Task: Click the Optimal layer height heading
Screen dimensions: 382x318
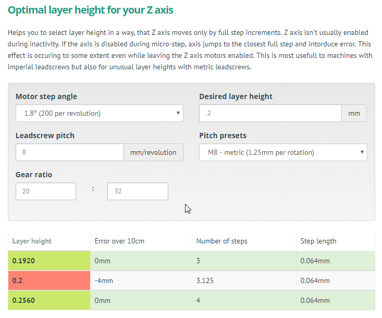Action: point(90,10)
